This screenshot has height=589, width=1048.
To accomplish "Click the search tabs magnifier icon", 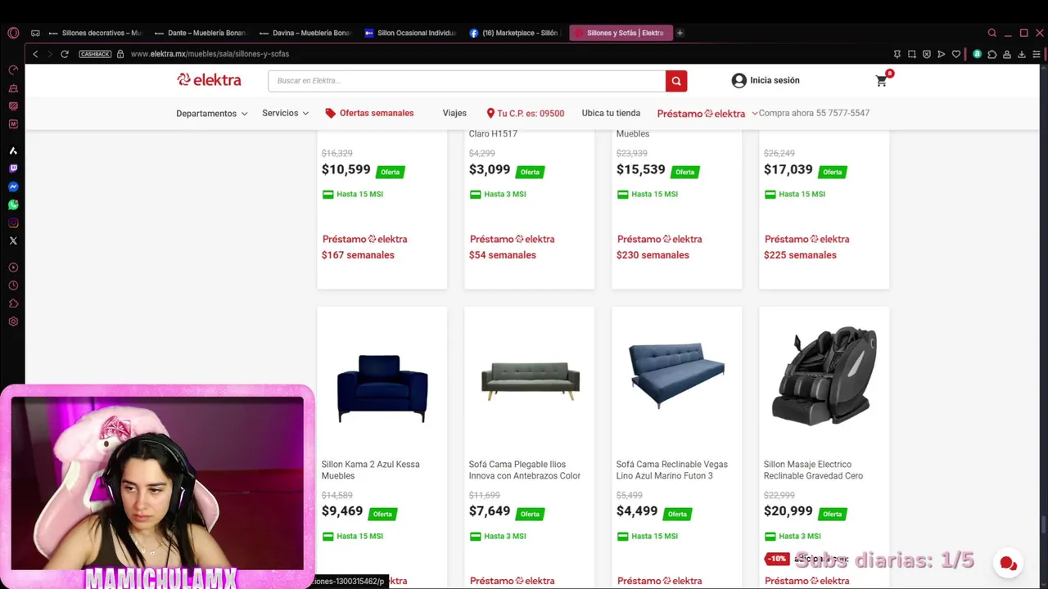I will tap(992, 33).
